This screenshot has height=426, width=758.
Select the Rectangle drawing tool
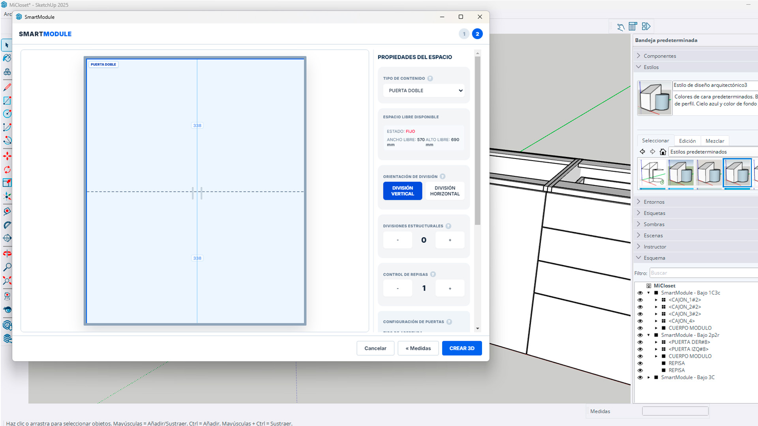point(7,101)
